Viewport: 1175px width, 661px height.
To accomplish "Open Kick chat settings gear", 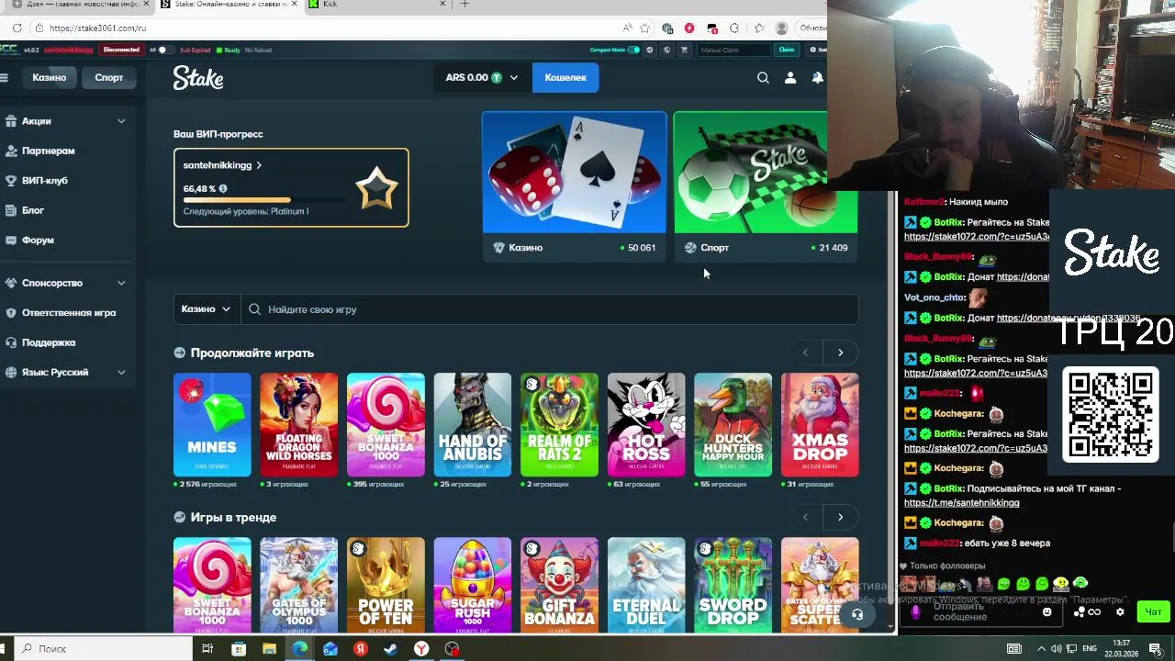I will pos(1120,611).
